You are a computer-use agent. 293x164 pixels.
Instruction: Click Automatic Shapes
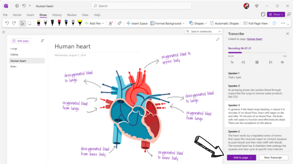(x=225, y=23)
